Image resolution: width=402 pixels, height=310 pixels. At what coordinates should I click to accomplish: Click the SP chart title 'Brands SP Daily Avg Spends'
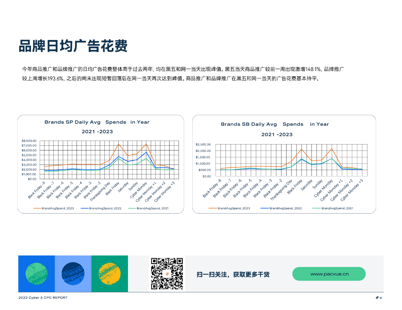pos(97,122)
